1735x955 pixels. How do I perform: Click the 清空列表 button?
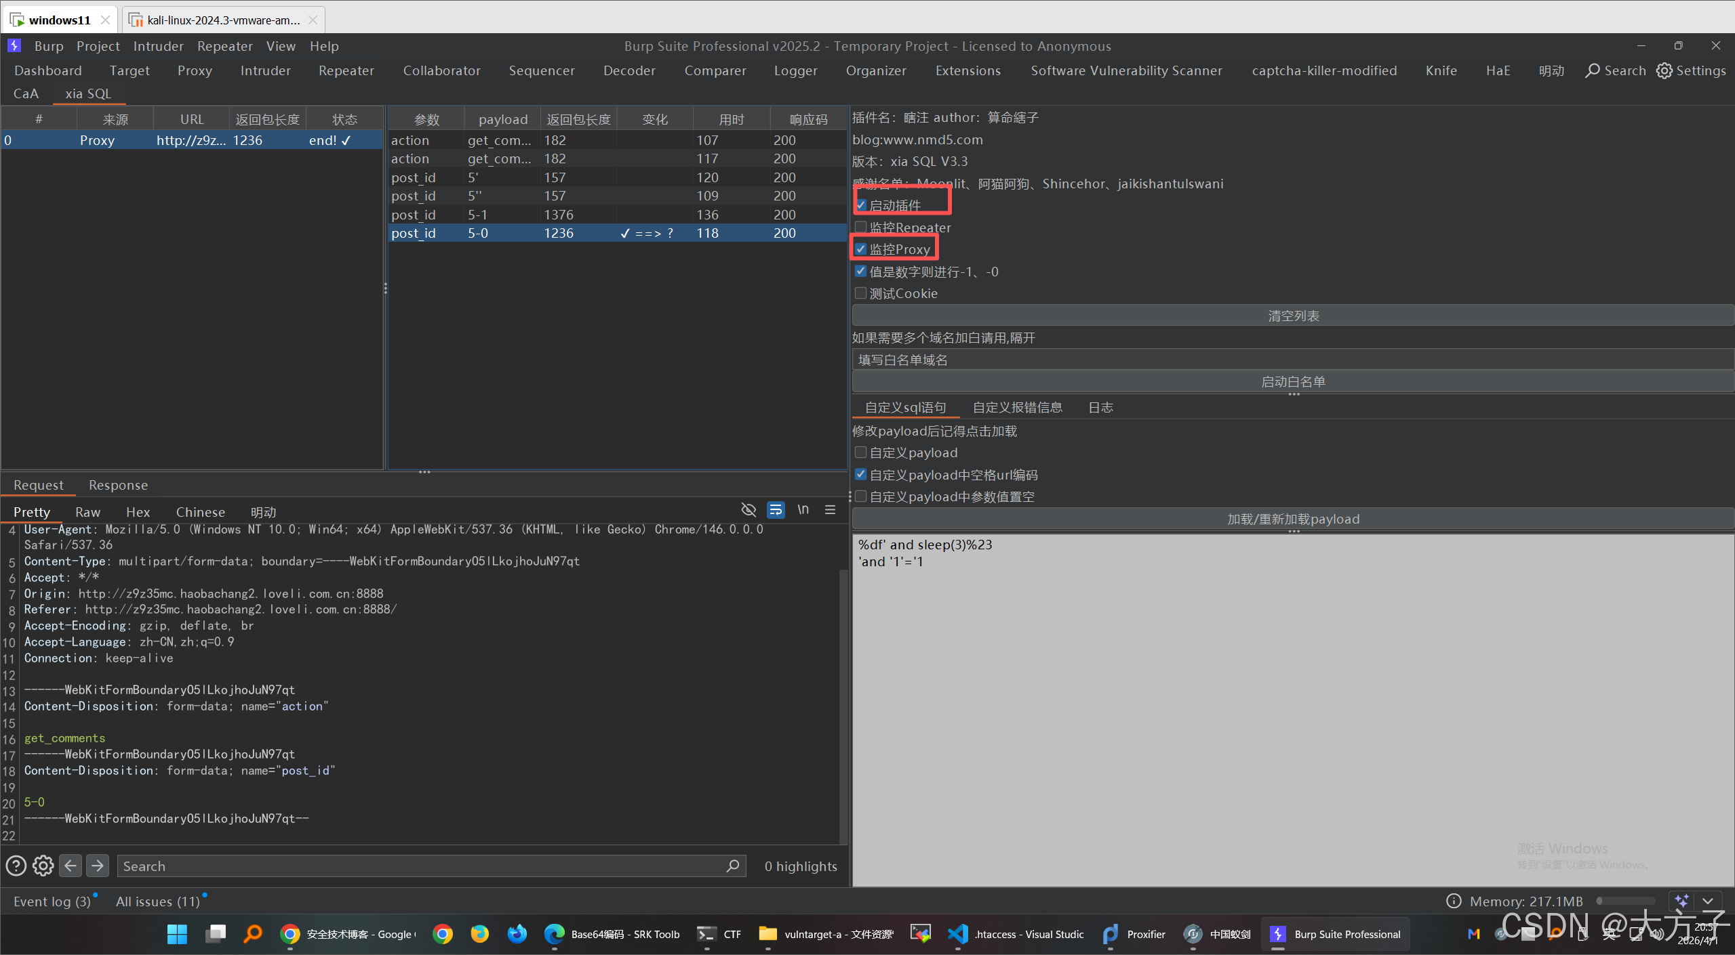click(1292, 316)
